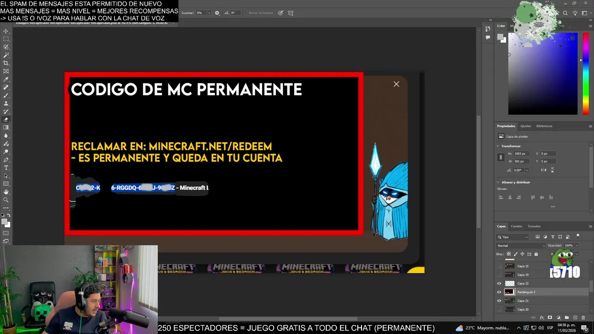Collapse the Transformar section

[x=498, y=146]
